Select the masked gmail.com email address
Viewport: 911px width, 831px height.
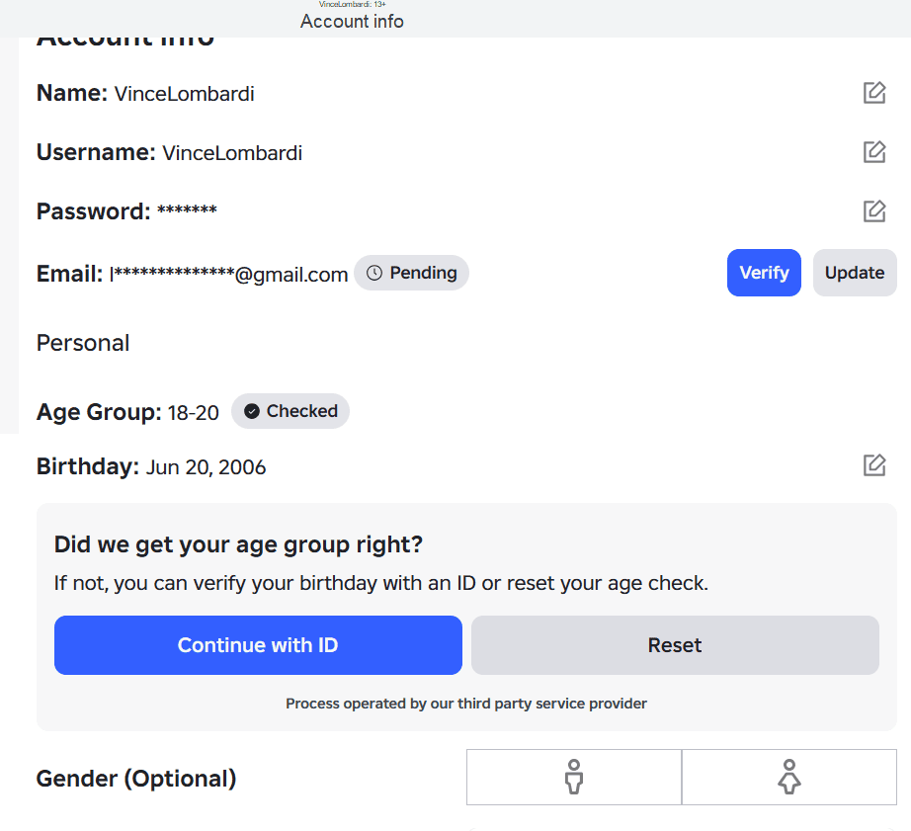pos(229,275)
